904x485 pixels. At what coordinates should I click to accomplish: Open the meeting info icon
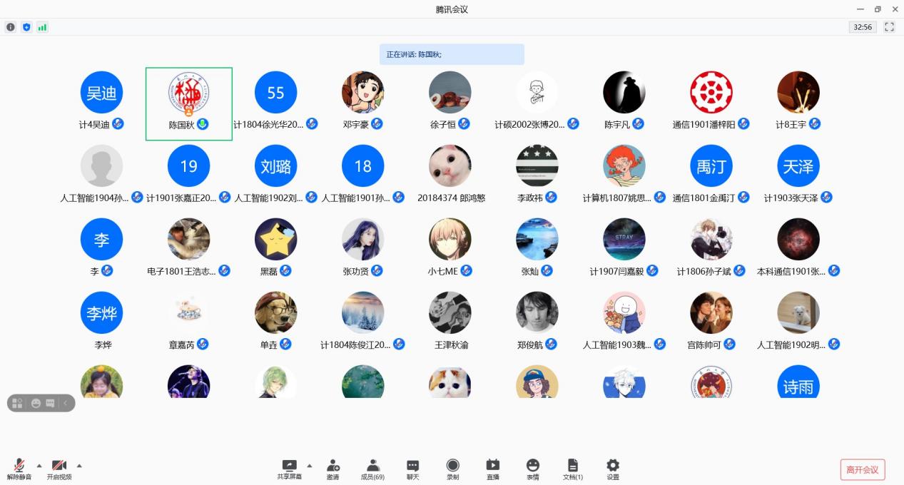click(11, 27)
